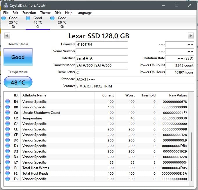Click the Raw Values column header
Image resolution: width=198 pixels, height=190 pixels.
pos(173,95)
